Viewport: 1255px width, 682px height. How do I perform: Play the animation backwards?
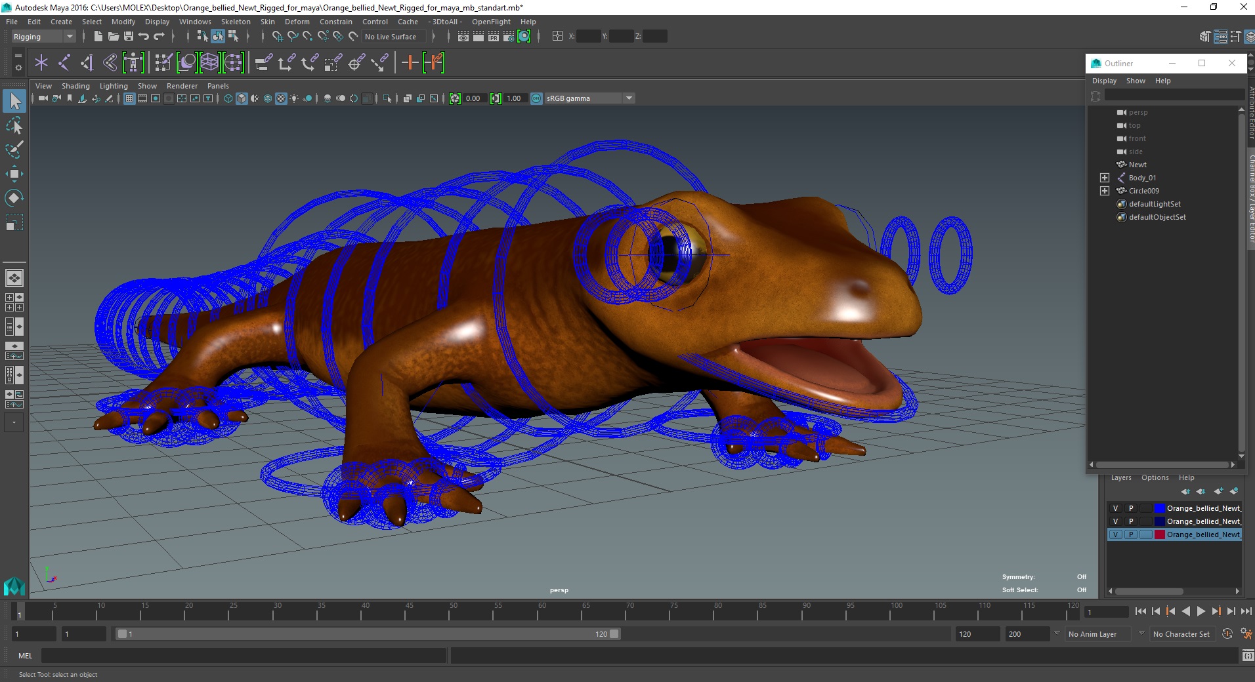click(1185, 611)
